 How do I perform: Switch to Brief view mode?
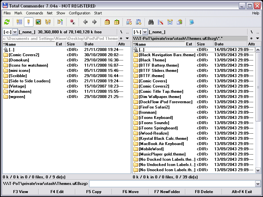point(19,22)
